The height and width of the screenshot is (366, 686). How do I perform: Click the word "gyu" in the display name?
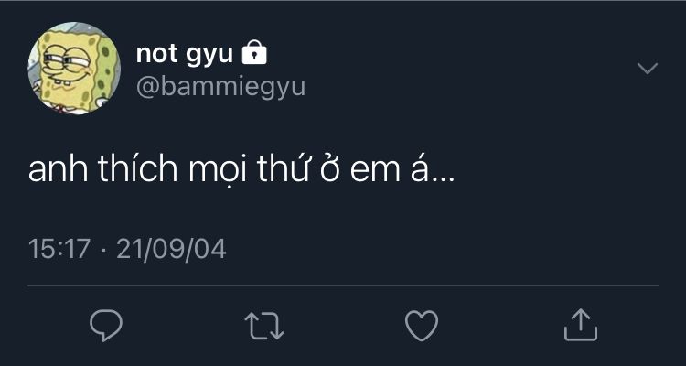coord(209,56)
